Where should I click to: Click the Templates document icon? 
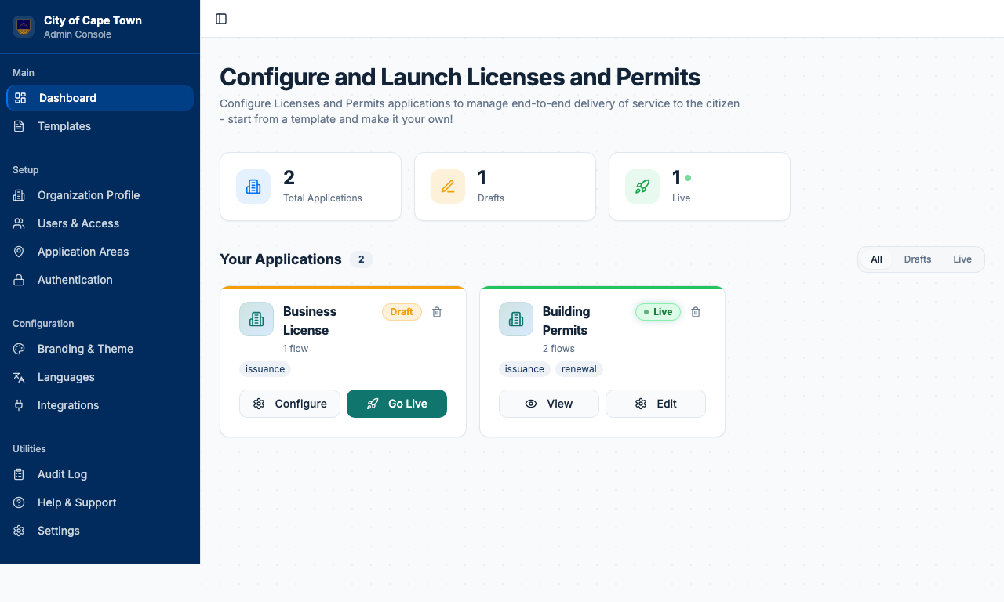coord(19,126)
